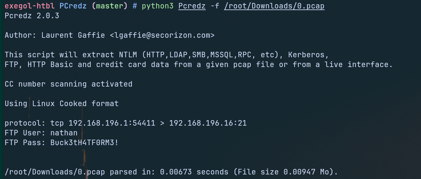Click the (master) git branch indicator
The image size is (421, 179).
(x=110, y=6)
